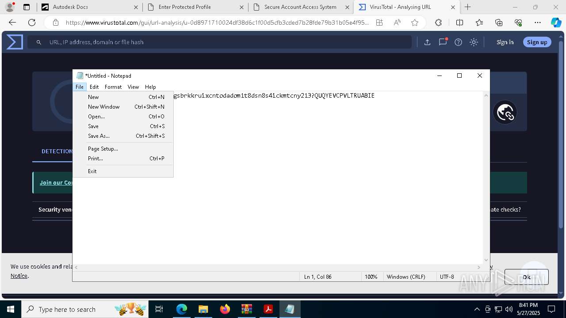The width and height of the screenshot is (566, 318).
Task: Switch to Enter Protected Profile tab
Action: [195, 7]
